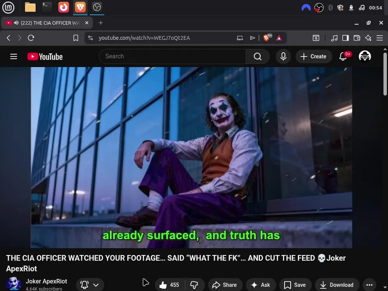
Task: Toggle the browser sidebar panel
Action: pyautogui.click(x=346, y=38)
